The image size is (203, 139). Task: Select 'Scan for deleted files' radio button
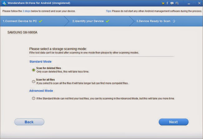[33, 70]
